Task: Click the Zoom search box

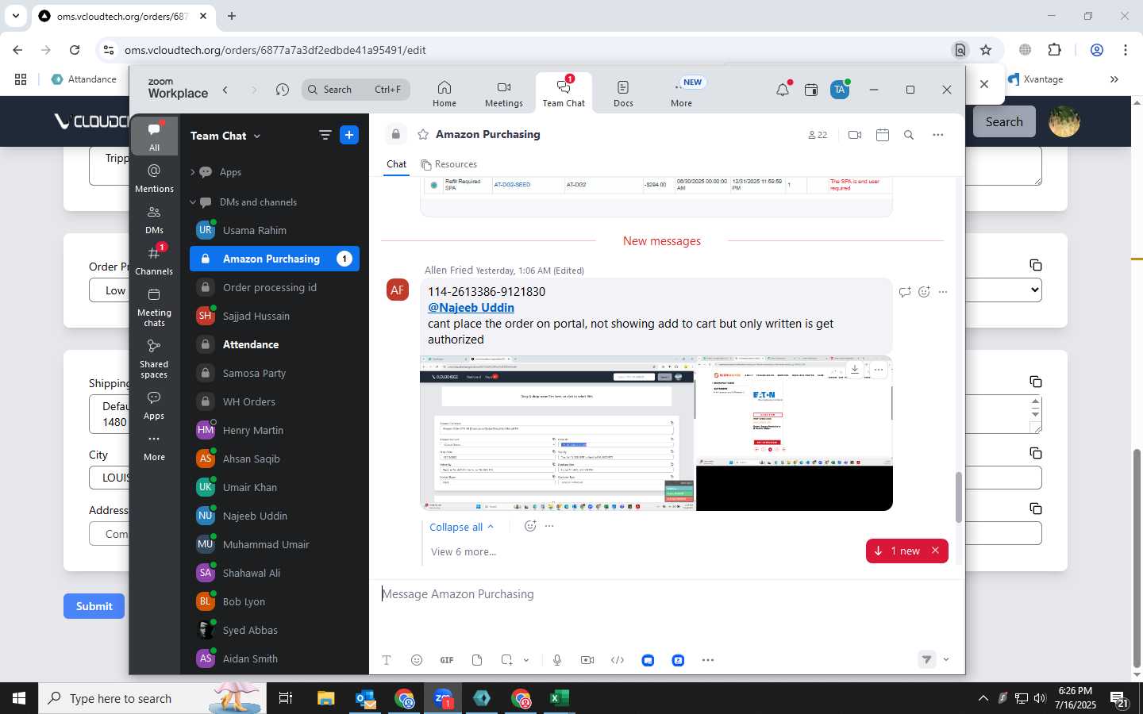Action: click(356, 90)
